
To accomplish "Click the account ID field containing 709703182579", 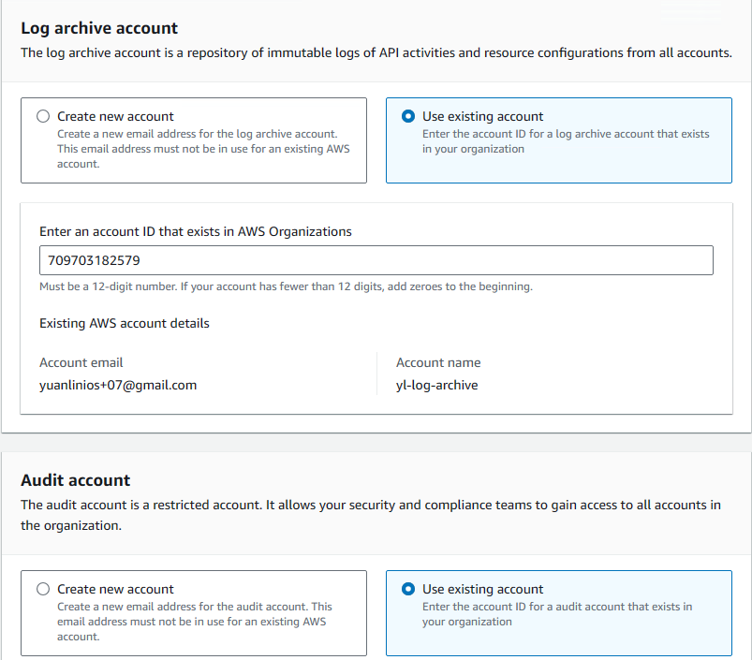I will 376,260.
